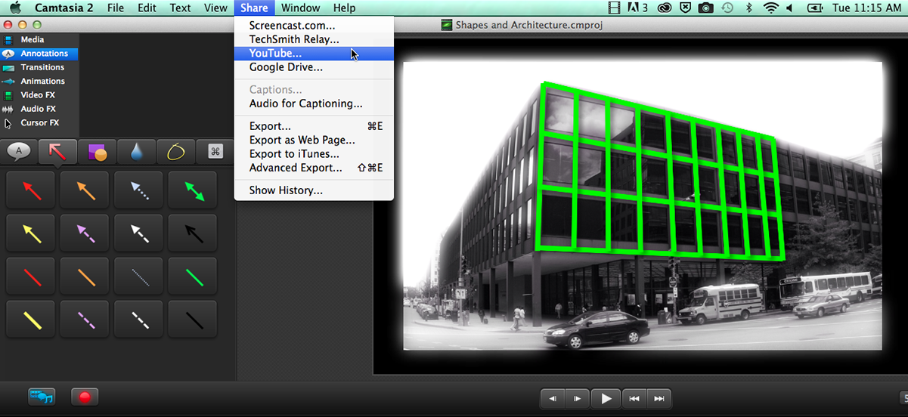Open the keystroke command-key annotation tab
The image size is (908, 417).
215,152
